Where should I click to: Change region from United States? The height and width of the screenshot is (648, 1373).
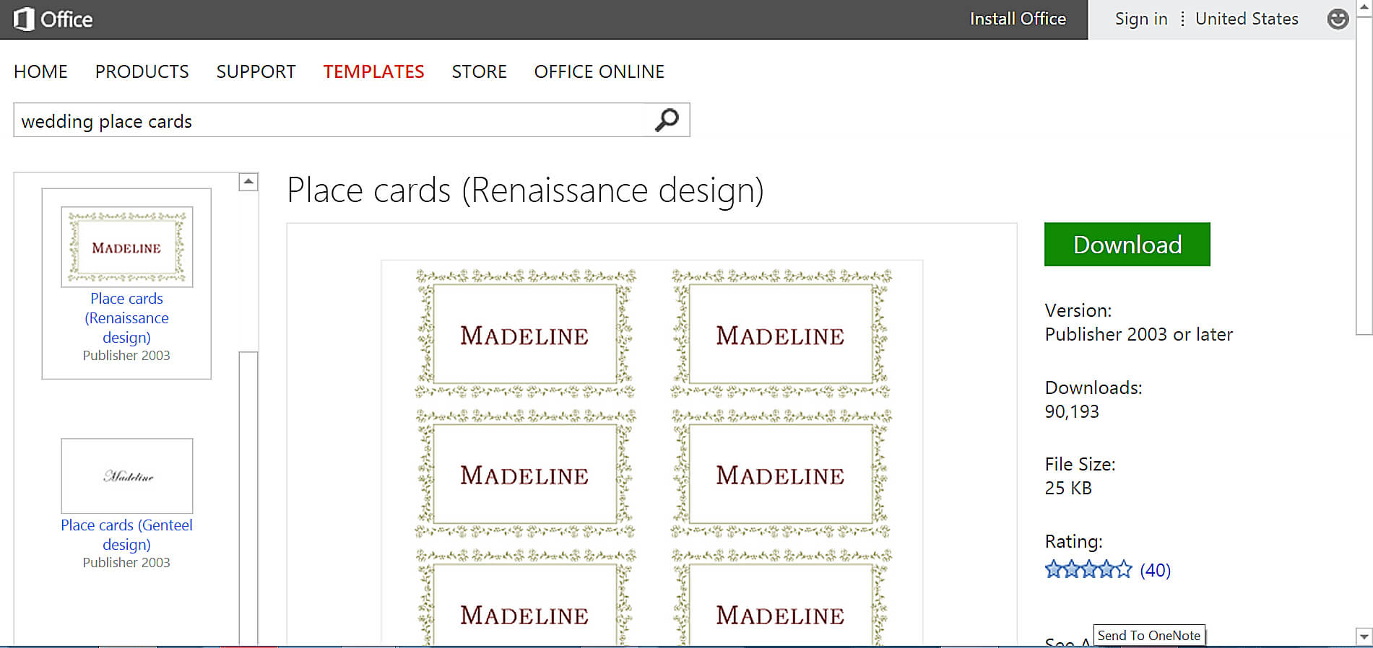1246,19
